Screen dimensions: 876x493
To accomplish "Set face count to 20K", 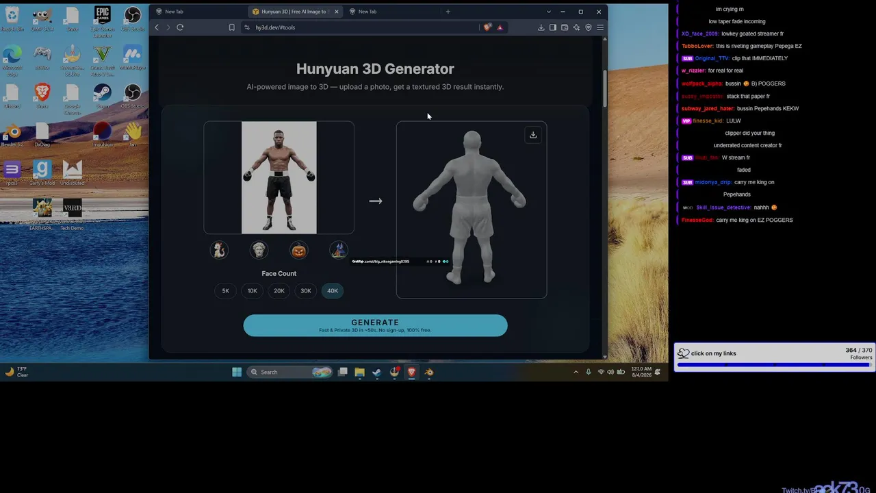I will click(x=279, y=291).
